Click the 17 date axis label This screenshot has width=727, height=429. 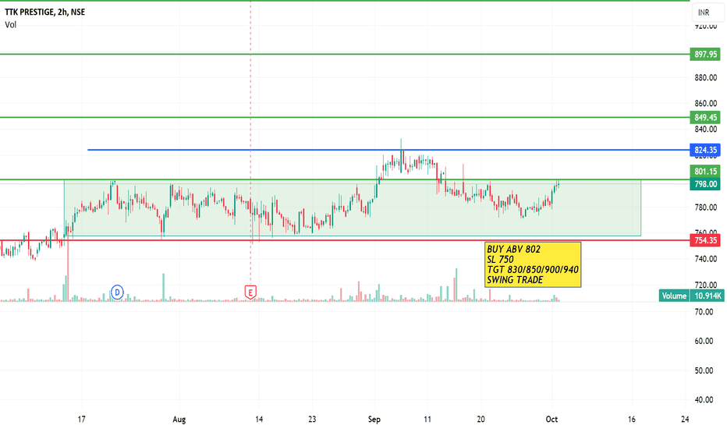pos(82,420)
